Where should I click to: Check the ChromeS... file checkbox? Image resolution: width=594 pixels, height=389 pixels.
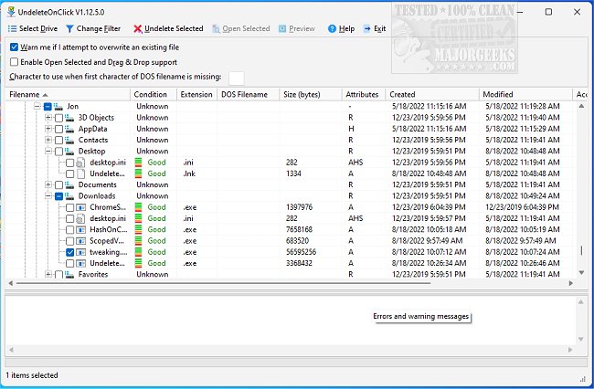[x=69, y=207]
